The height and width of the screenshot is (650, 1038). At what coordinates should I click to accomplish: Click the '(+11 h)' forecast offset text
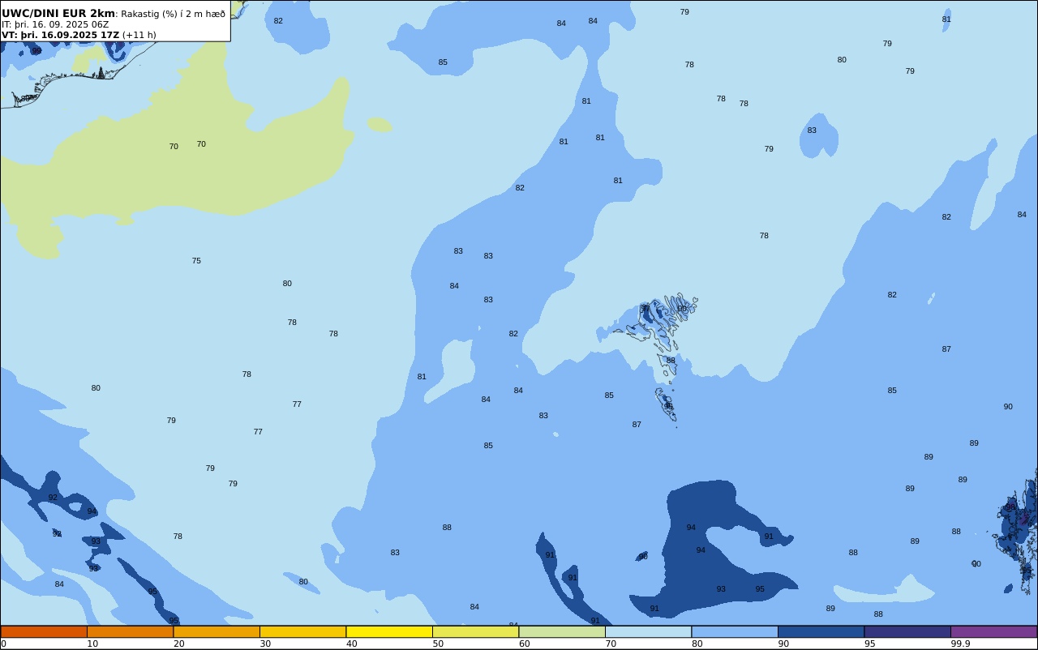coord(139,35)
